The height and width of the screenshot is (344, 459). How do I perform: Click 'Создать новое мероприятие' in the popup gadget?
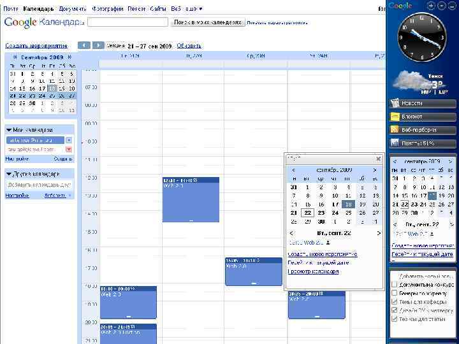(x=323, y=254)
